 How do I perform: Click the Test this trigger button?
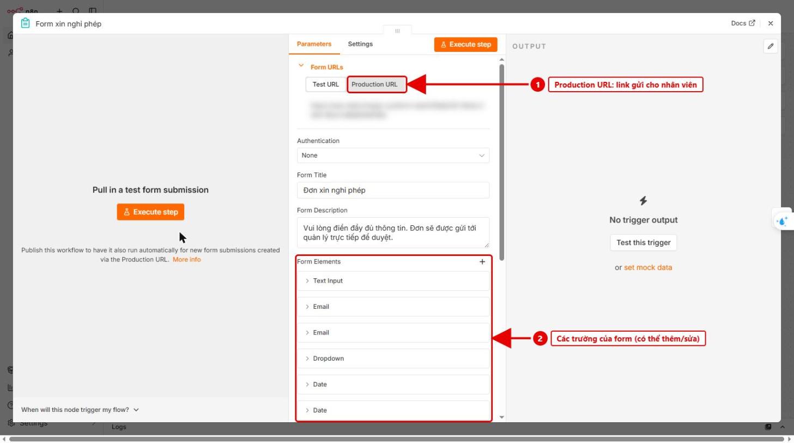(643, 243)
